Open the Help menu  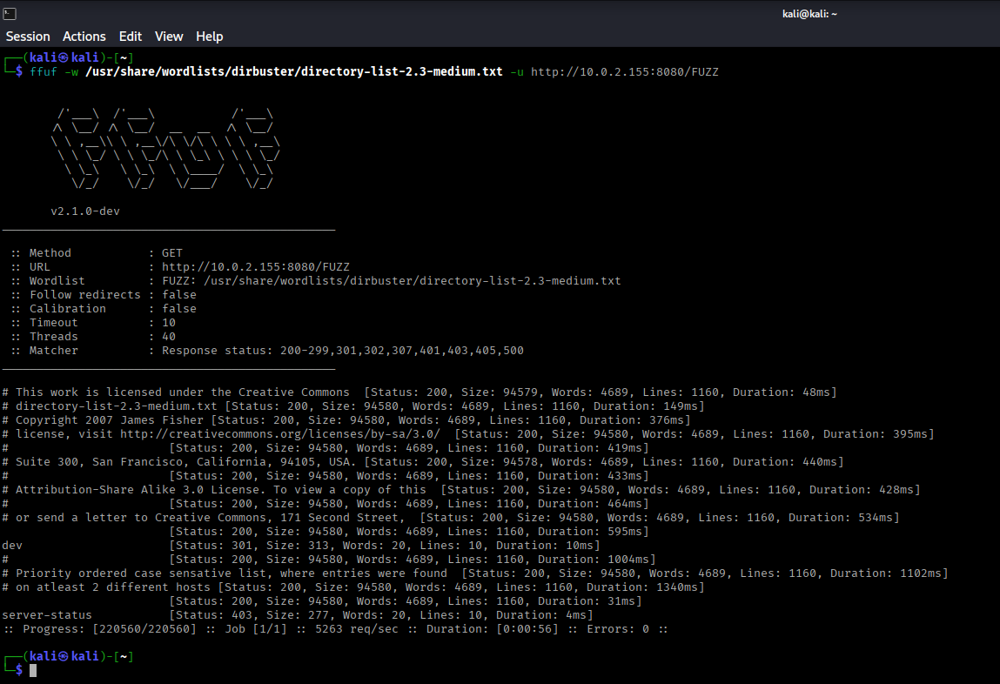tap(209, 37)
